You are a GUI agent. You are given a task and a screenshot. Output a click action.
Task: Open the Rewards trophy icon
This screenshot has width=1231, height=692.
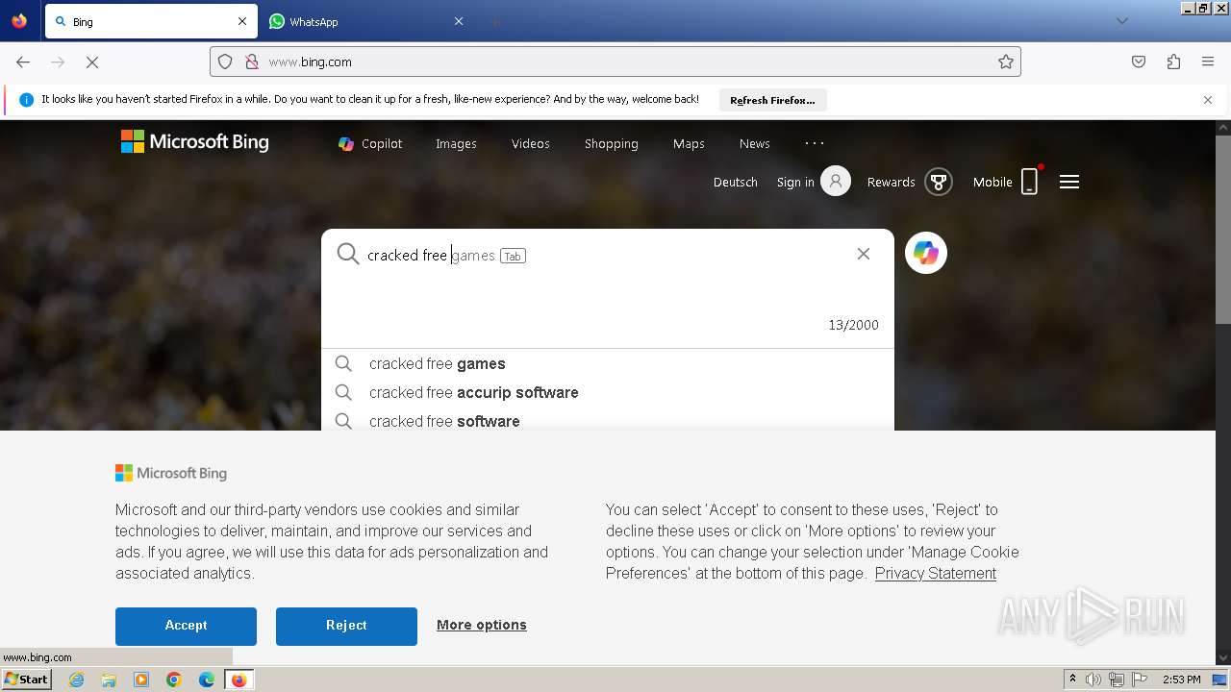pos(939,182)
